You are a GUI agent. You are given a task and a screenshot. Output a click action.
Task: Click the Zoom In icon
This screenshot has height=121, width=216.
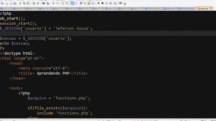click(53, 3)
